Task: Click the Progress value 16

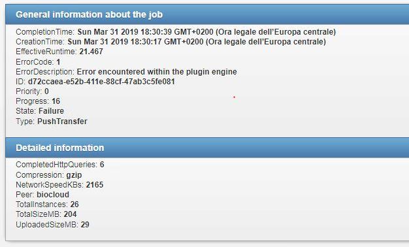Action: [56, 101]
